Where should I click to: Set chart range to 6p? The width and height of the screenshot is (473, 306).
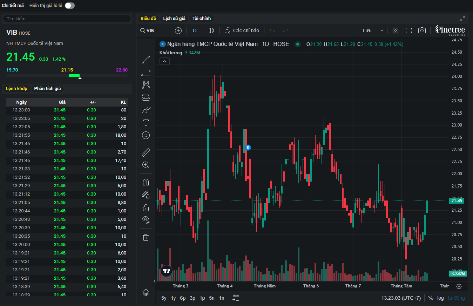183,298
